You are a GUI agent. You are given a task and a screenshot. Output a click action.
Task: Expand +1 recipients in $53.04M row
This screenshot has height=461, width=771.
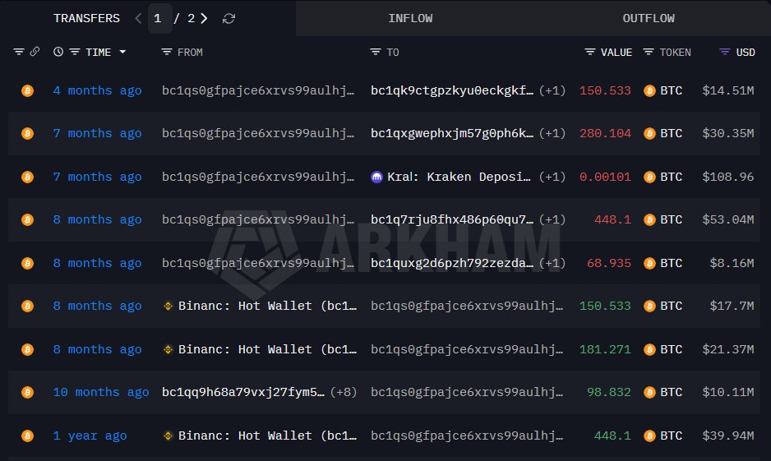(552, 219)
